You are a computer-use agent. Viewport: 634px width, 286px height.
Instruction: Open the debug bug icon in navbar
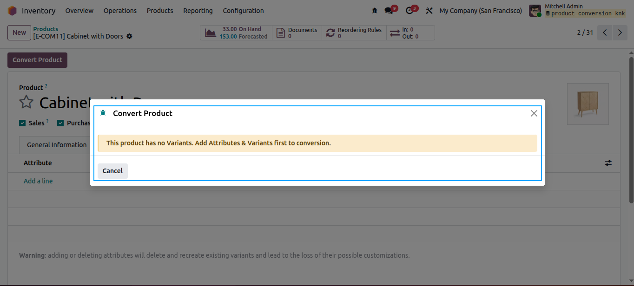point(375,11)
